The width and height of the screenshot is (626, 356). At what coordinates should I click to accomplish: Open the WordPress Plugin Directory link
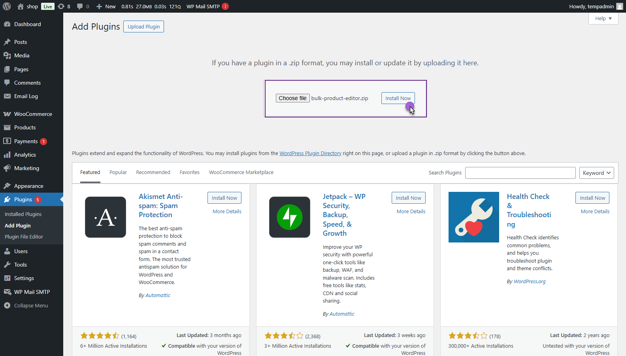(x=310, y=153)
